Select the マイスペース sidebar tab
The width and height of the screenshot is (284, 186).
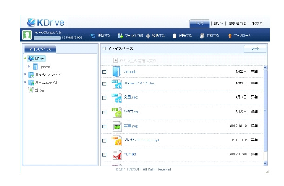tap(40, 49)
